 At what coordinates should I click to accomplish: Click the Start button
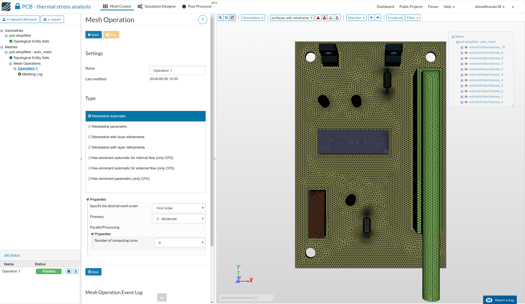click(94, 35)
